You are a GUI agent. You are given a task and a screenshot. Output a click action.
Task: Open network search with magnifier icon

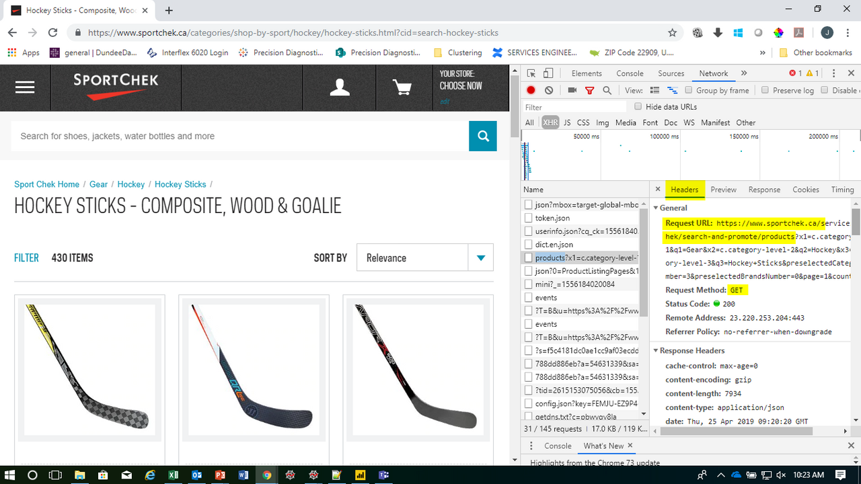(x=607, y=90)
